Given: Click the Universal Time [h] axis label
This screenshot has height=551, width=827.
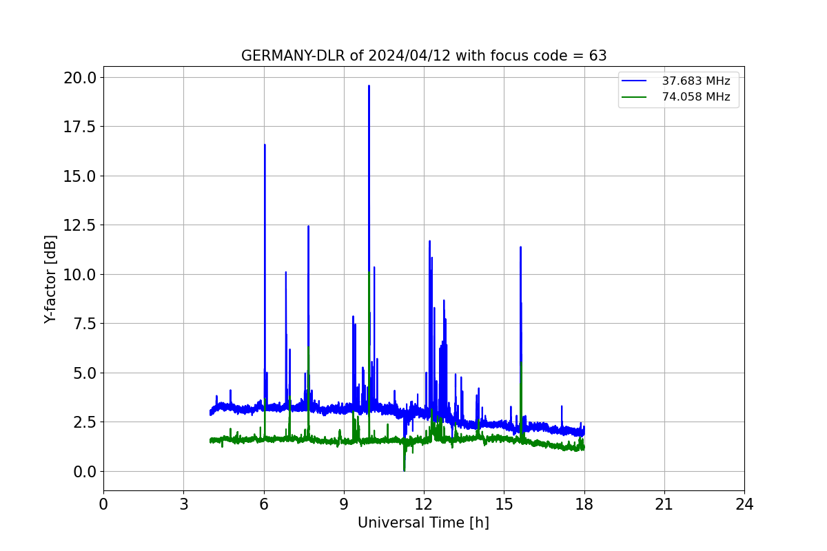Looking at the screenshot, I should tap(423, 523).
